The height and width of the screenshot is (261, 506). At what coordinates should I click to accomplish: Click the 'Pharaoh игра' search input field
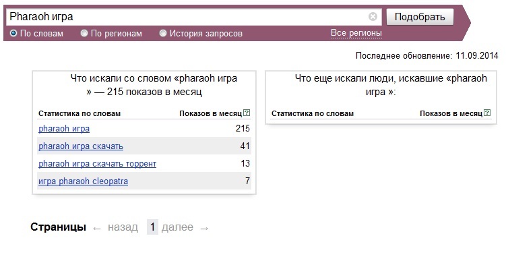click(187, 16)
